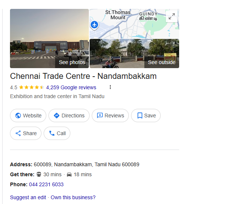This screenshot has width=248, height=204.
Task: Click the Own this business? link
Action: (x=73, y=197)
